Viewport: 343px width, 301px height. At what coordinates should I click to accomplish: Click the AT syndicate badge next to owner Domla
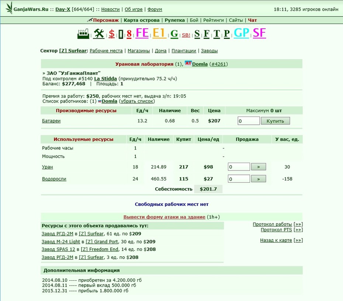(x=188, y=63)
